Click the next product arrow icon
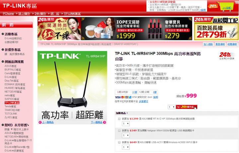Viewport: 239px width, 153px height. pos(105,122)
